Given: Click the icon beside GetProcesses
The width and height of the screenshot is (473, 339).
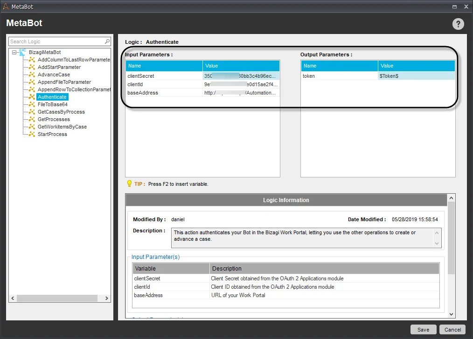Looking at the screenshot, I should 32,119.
